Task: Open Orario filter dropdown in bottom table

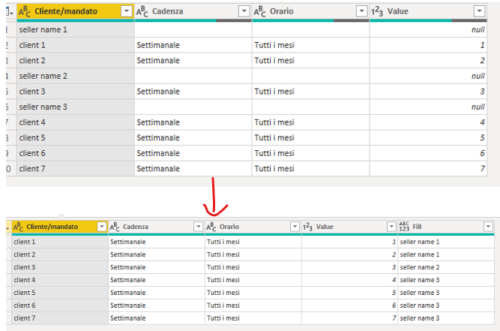Action: [295, 227]
